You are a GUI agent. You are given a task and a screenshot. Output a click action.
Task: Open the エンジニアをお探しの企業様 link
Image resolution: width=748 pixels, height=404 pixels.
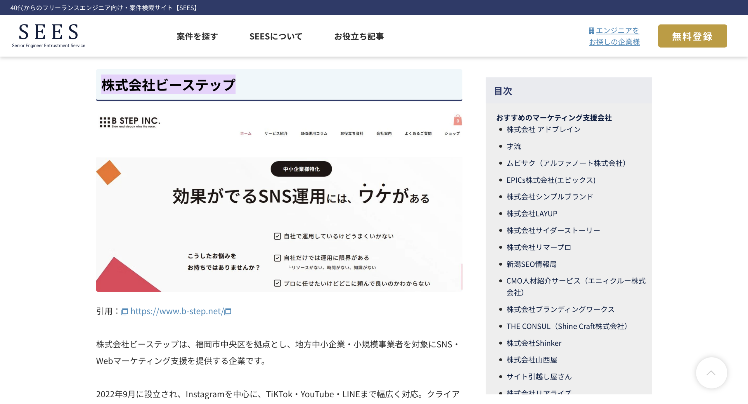[x=614, y=36]
